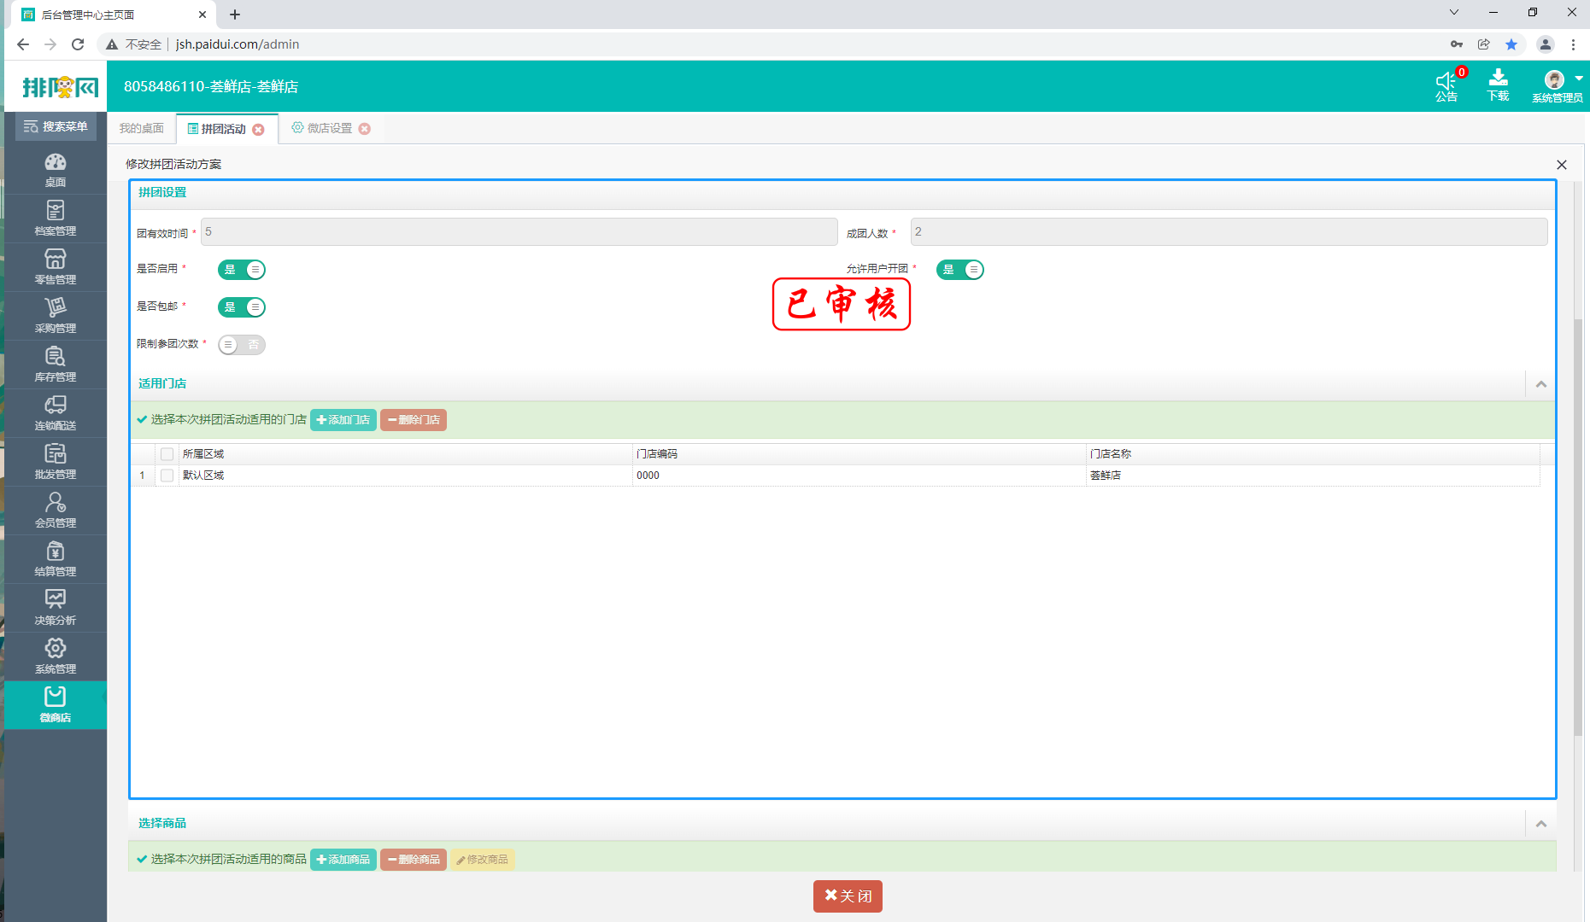Open 采购管理 in the sidebar

pyautogui.click(x=56, y=316)
